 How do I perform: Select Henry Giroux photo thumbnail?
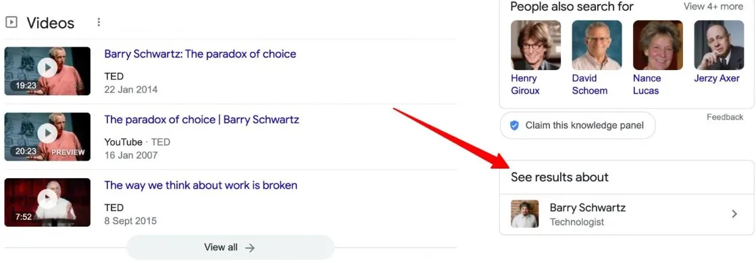536,45
